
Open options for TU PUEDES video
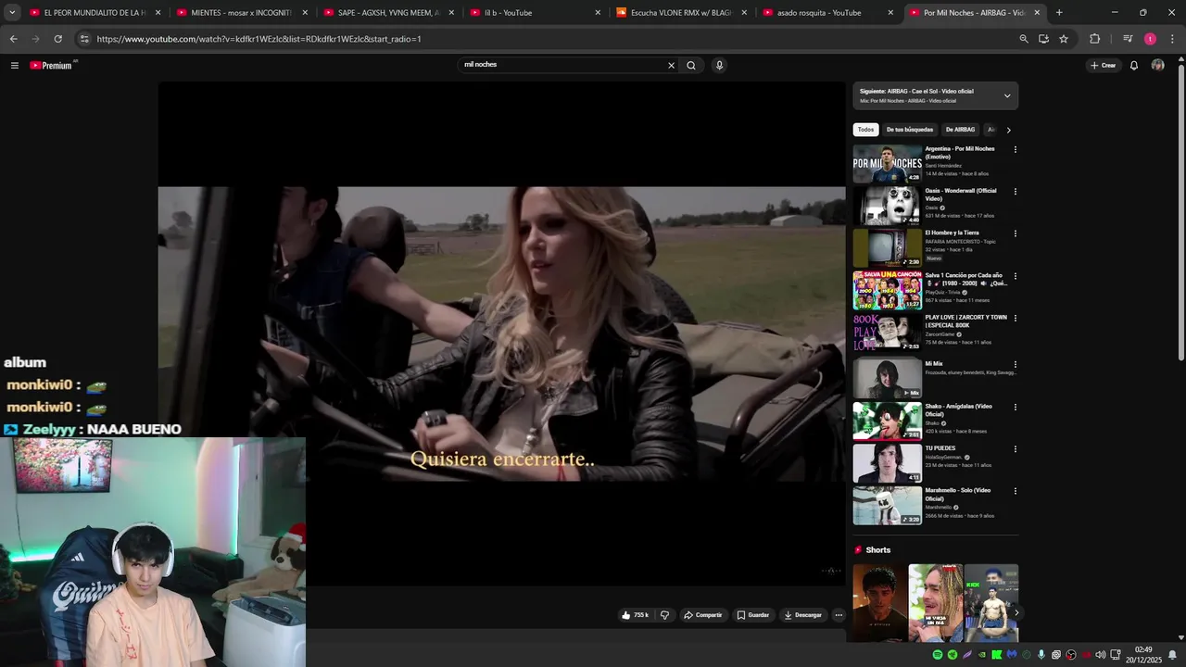[x=1015, y=449]
